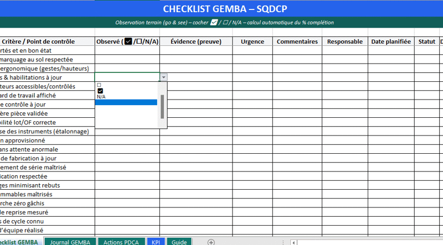
Task: Select the Checklist GEMBA sheet tab
Action: point(20,242)
